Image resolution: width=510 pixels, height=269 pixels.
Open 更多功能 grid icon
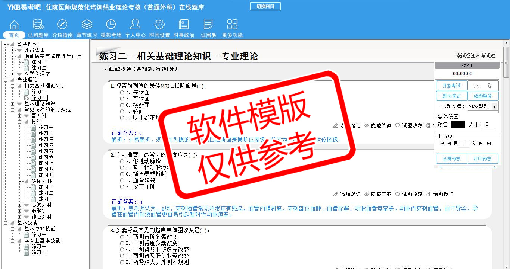[232, 25]
